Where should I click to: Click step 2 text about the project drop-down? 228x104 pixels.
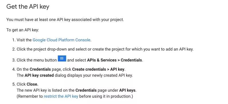105,49
